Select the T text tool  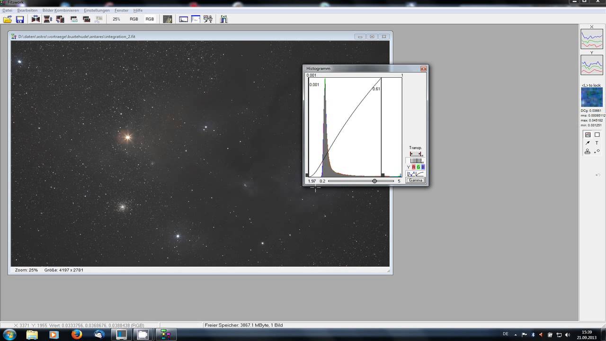pos(597,143)
